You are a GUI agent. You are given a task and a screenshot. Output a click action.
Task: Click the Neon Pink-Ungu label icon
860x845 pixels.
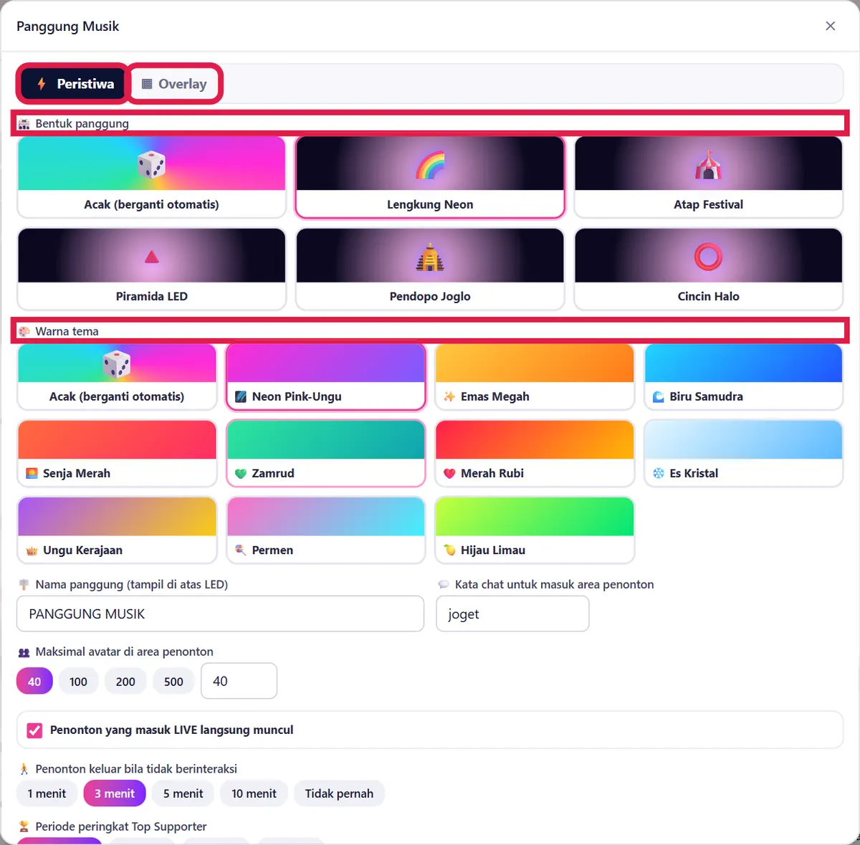pos(241,396)
